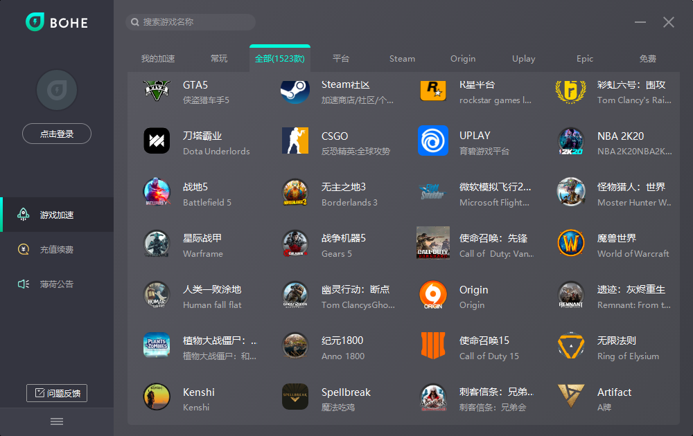Click the GTA5 game icon
Viewport: 693px width, 436px height.
coord(157,89)
